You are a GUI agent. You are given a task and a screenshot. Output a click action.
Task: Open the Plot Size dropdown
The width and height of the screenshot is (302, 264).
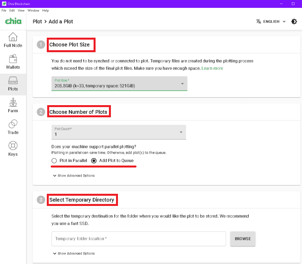pos(119,84)
